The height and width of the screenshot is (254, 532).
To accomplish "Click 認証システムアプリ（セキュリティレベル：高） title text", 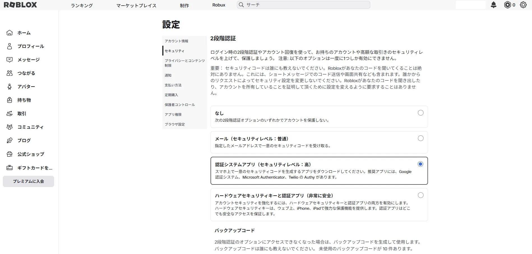I will [263, 165].
